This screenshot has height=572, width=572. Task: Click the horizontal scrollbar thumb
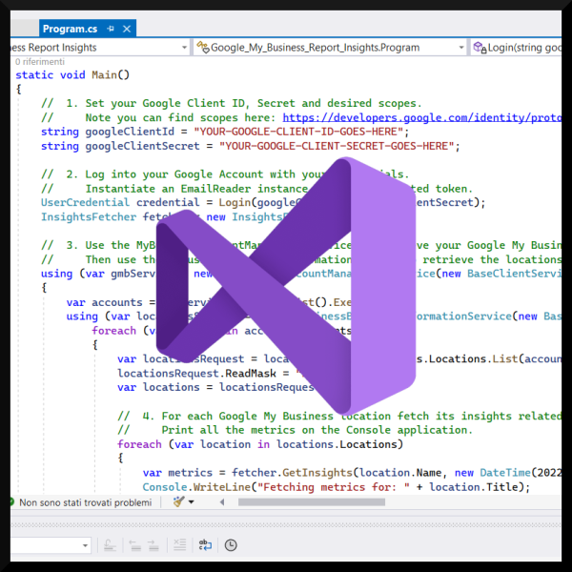pos(312,502)
